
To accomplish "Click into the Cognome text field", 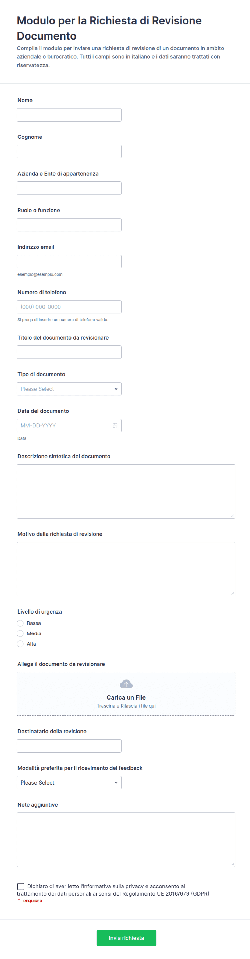I will tap(69, 152).
